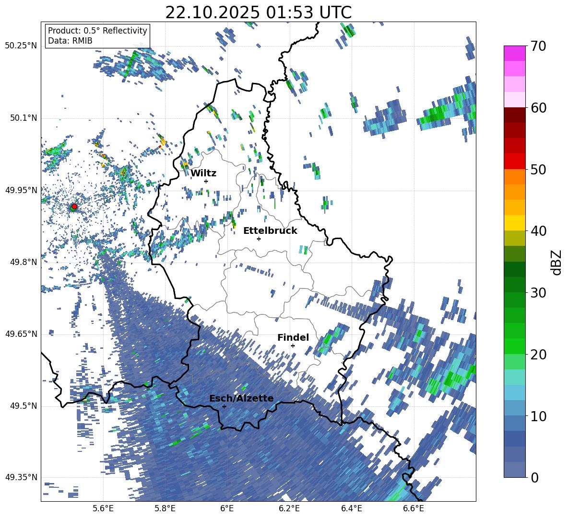The image size is (568, 518).
Task: Click the colorbar tick label 30
Action: pos(538,293)
